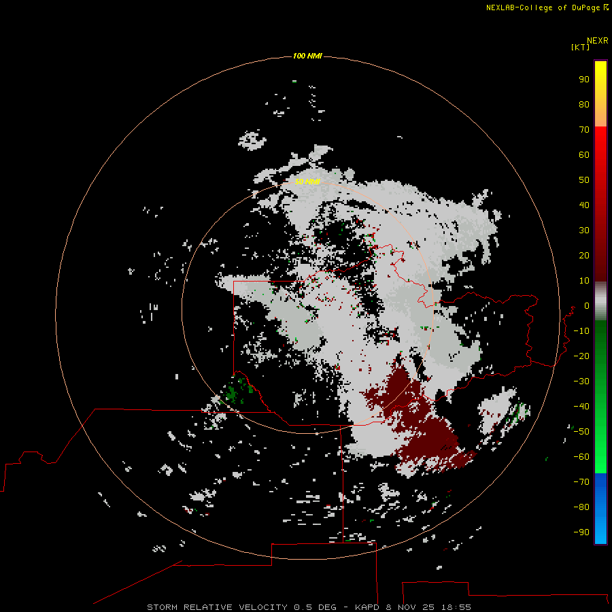The width and height of the screenshot is (612, 612).
Task: Click the blue bottom segment of the color bar
Action: (x=600, y=509)
